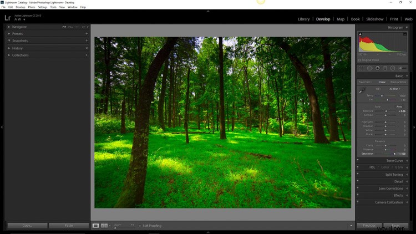Create a snapshot with plus icon
Image resolution: width=416 pixels, height=234 pixels.
(x=87, y=40)
